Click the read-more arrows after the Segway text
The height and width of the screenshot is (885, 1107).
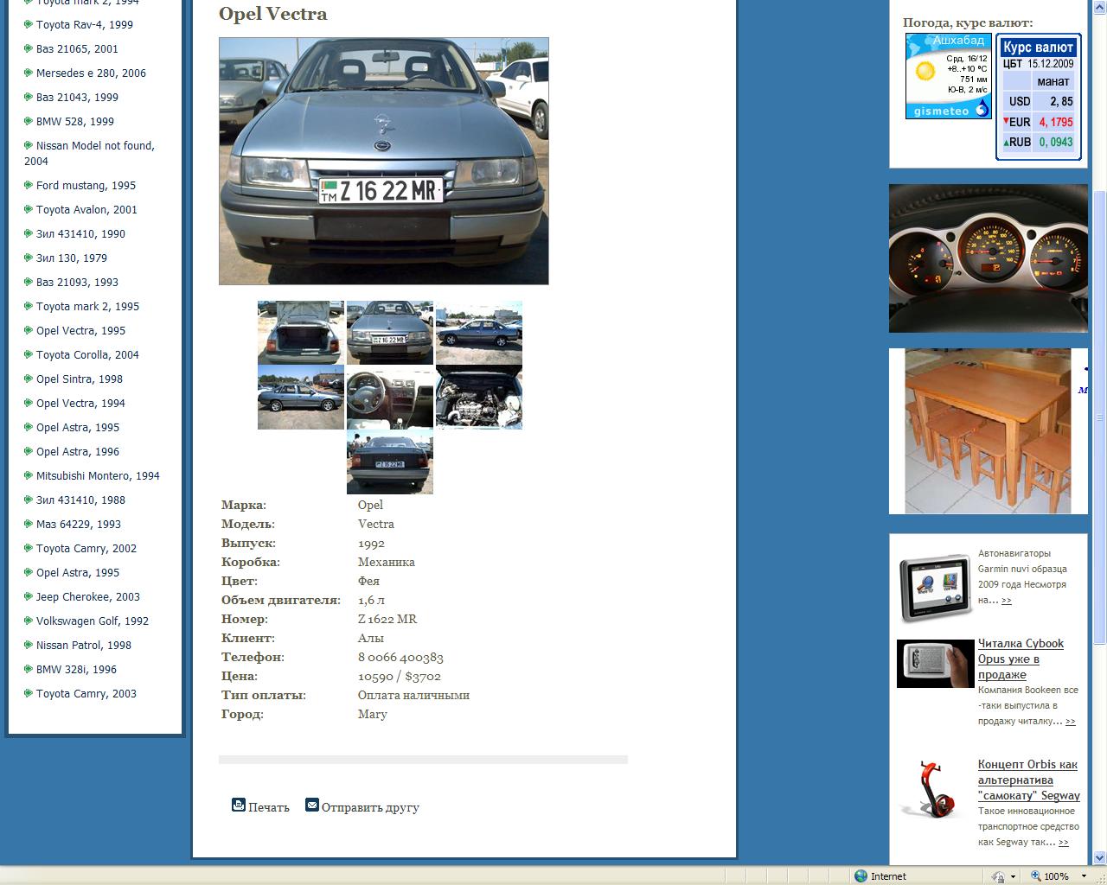1063,843
